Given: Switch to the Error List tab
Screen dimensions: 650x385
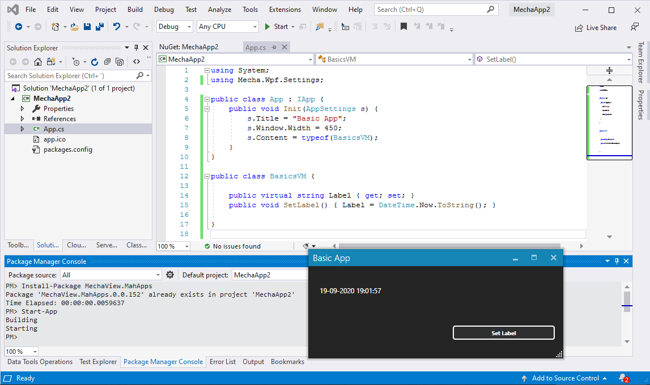Looking at the screenshot, I should coord(222,362).
